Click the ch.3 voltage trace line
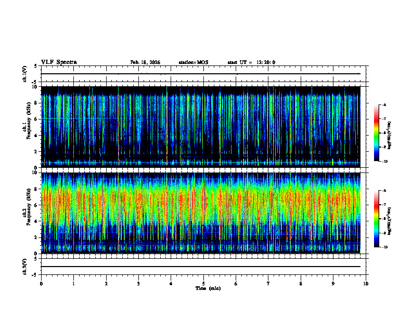Image resolution: width=412 pixels, height=318 pixels. tap(201, 267)
